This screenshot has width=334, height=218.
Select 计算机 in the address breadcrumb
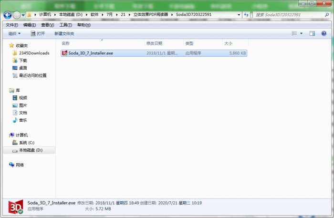45,14
